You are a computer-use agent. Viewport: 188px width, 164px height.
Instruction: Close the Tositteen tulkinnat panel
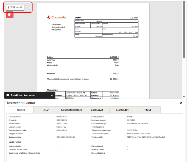point(181,103)
